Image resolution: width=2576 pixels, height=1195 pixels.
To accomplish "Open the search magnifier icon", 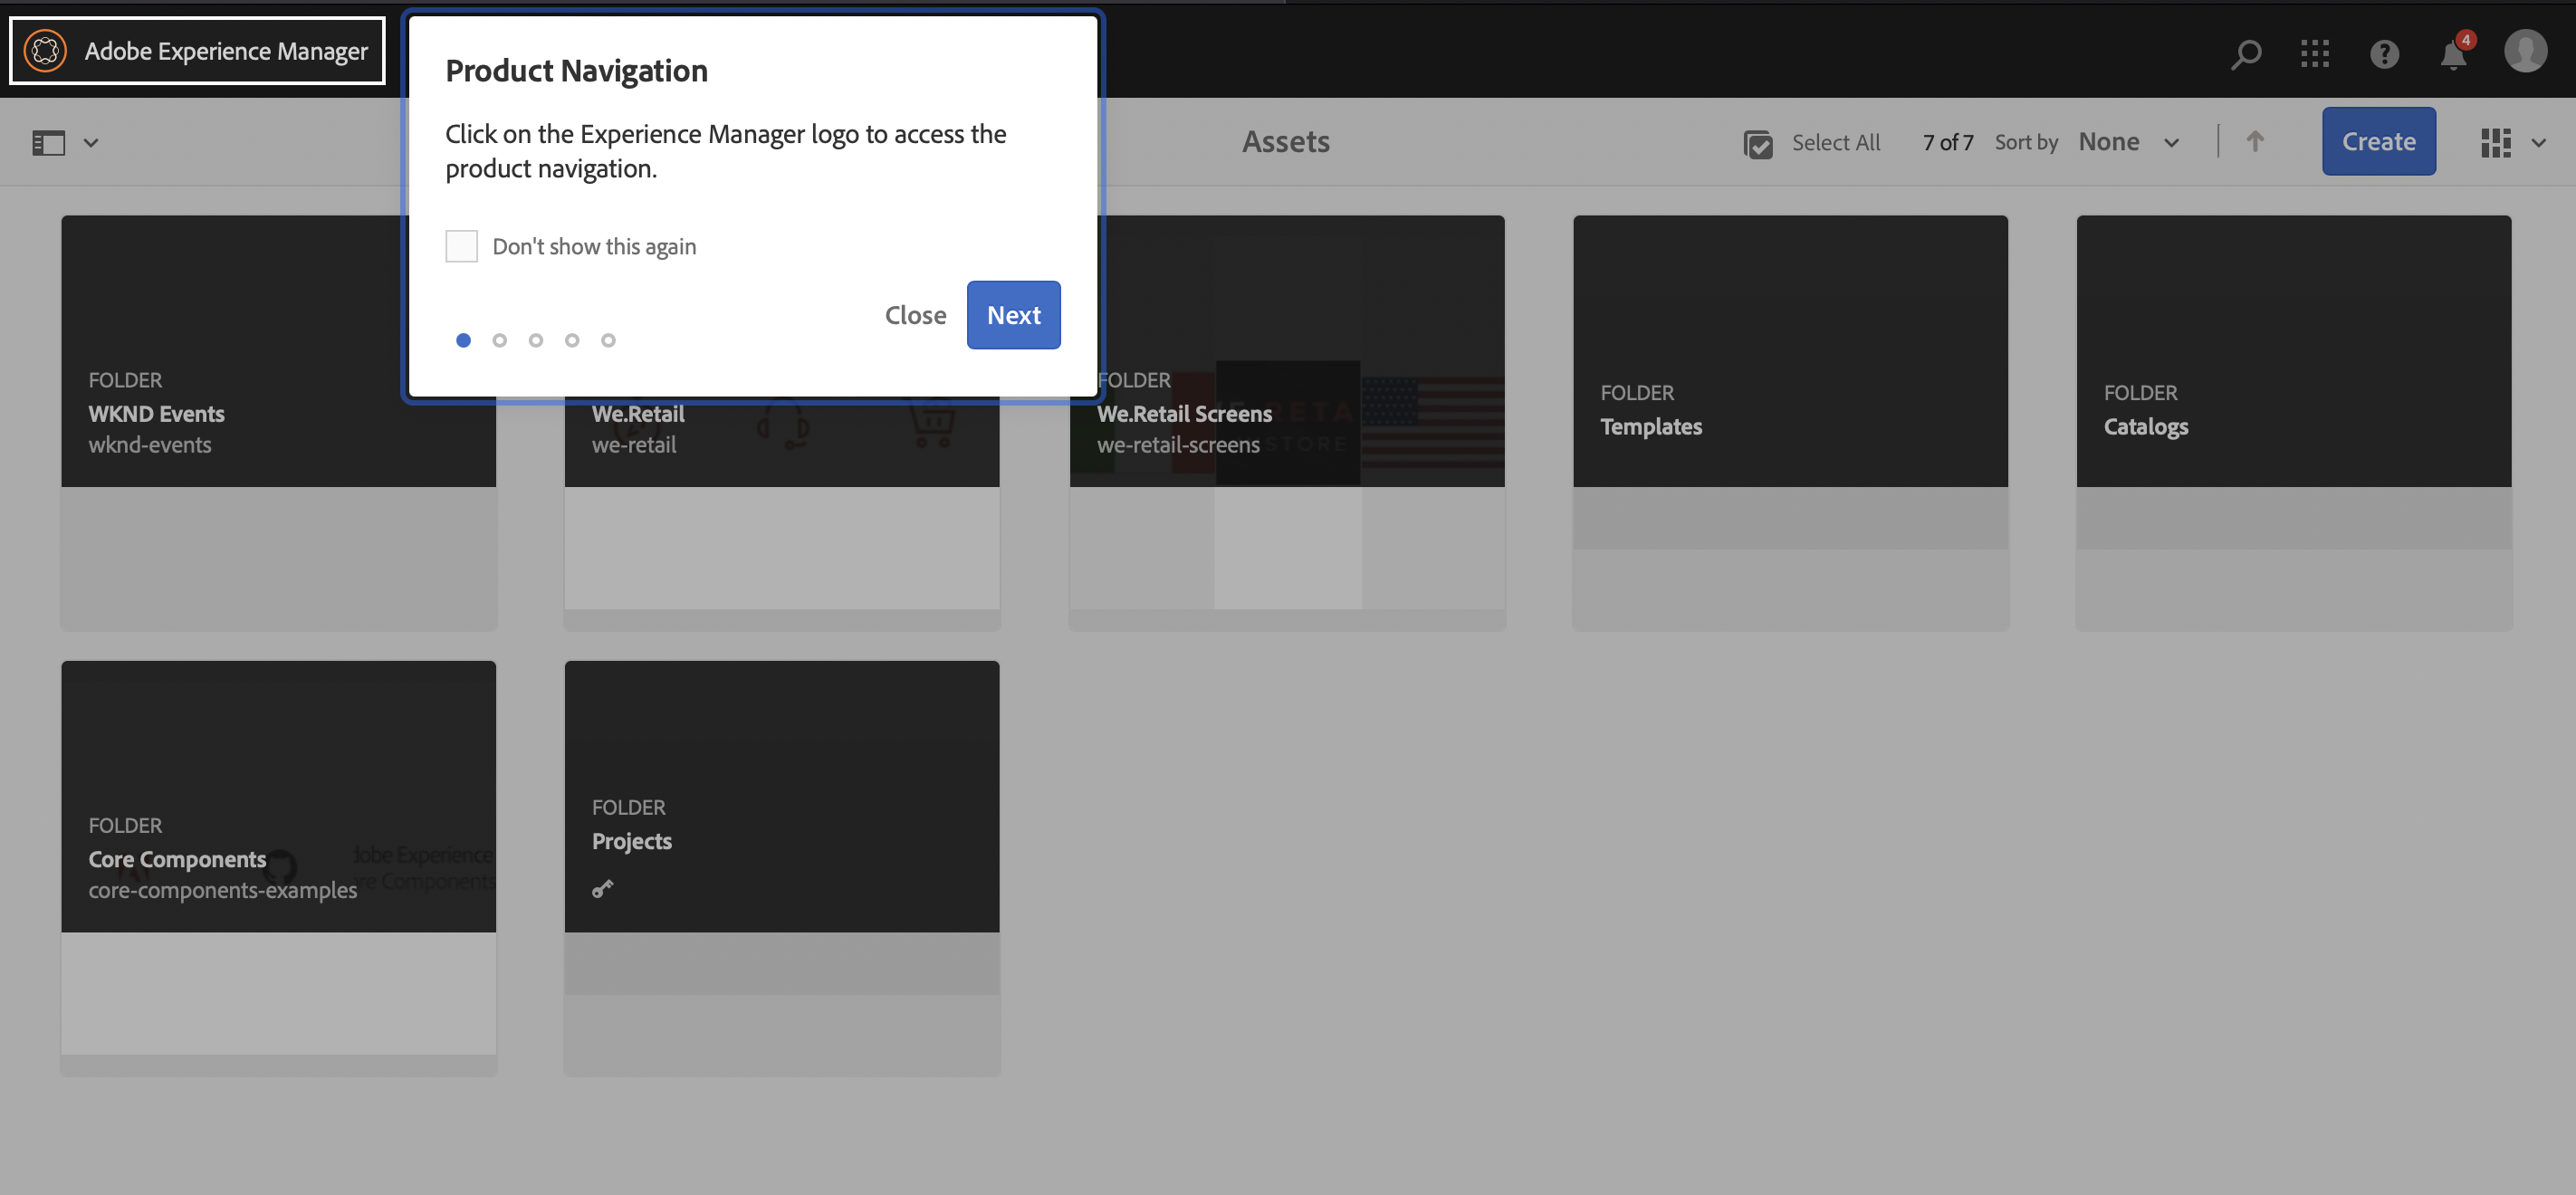I will (2245, 53).
